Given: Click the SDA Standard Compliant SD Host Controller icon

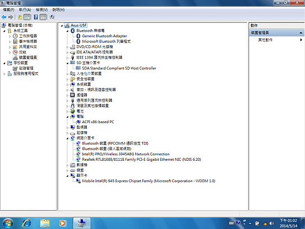Looking at the screenshot, I should (x=78, y=68).
